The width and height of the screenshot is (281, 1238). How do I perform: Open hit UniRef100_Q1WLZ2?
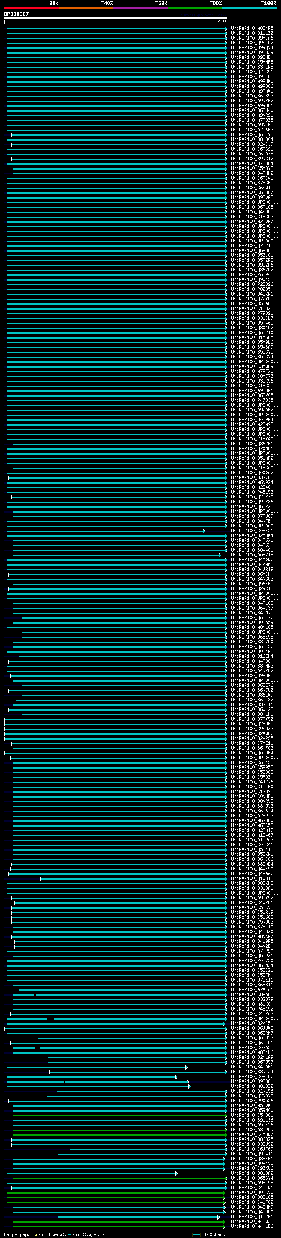click(x=252, y=33)
